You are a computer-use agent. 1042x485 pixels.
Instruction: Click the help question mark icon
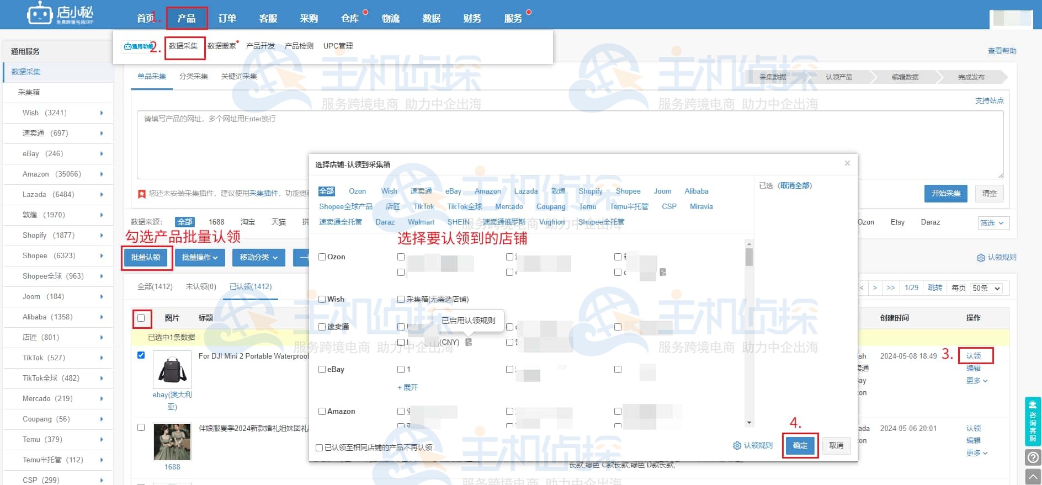(1033, 457)
